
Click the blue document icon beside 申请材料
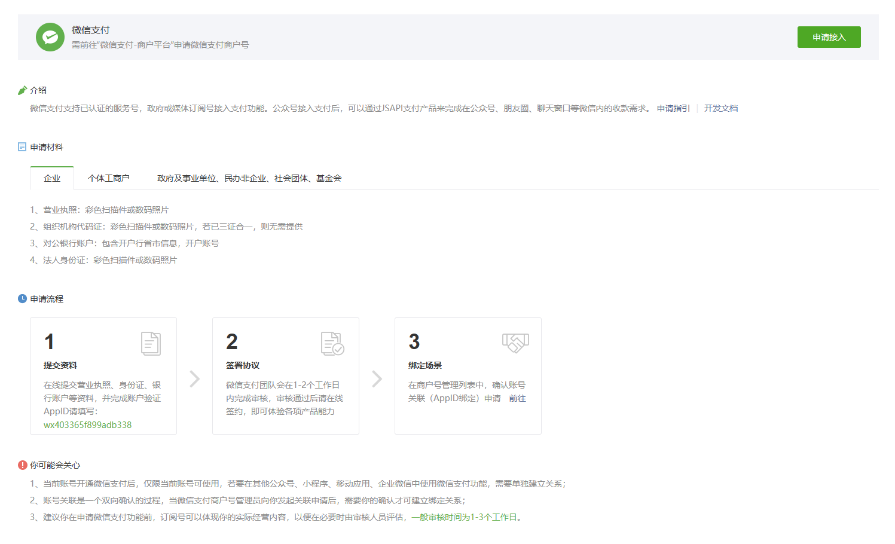tap(22, 147)
